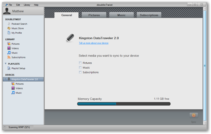
Task: Click the Select media you want to sync text
Action: tap(109, 56)
